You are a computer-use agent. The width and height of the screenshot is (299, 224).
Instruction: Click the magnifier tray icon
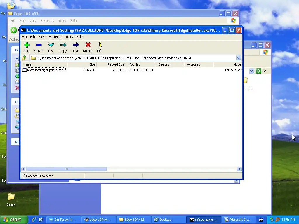point(277,220)
